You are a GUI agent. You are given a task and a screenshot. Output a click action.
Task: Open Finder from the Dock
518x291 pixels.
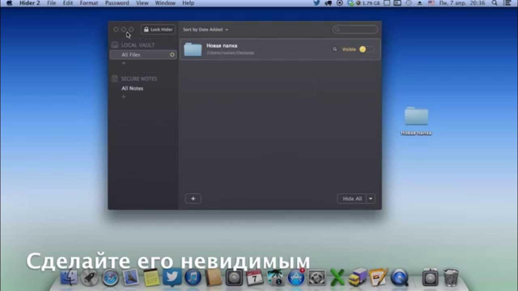click(69, 278)
